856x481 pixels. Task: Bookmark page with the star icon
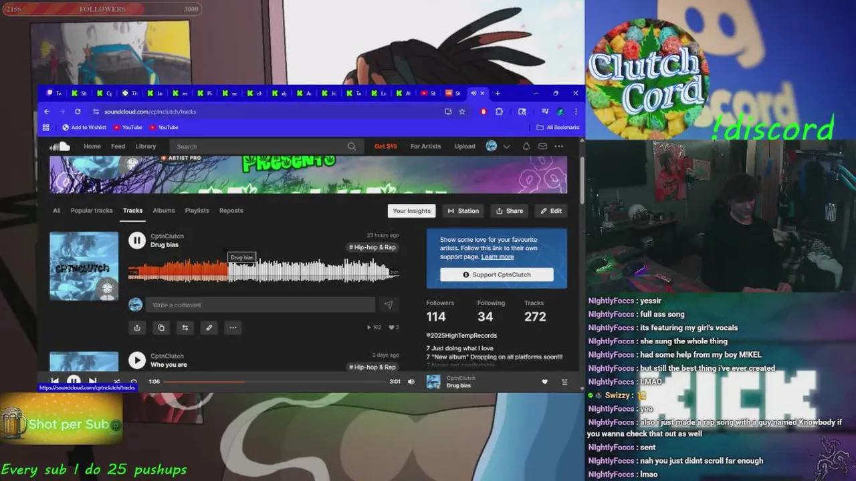[x=462, y=112]
